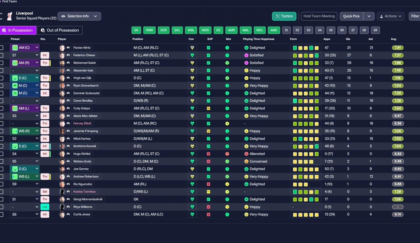
Task: Check the box for Alexis Mac Allister's row
Action: click(x=1, y=116)
